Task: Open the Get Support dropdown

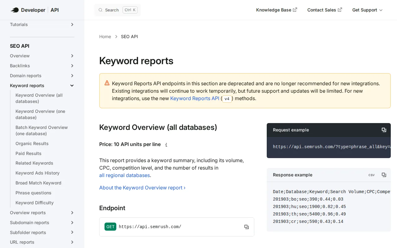Action: 368,10
